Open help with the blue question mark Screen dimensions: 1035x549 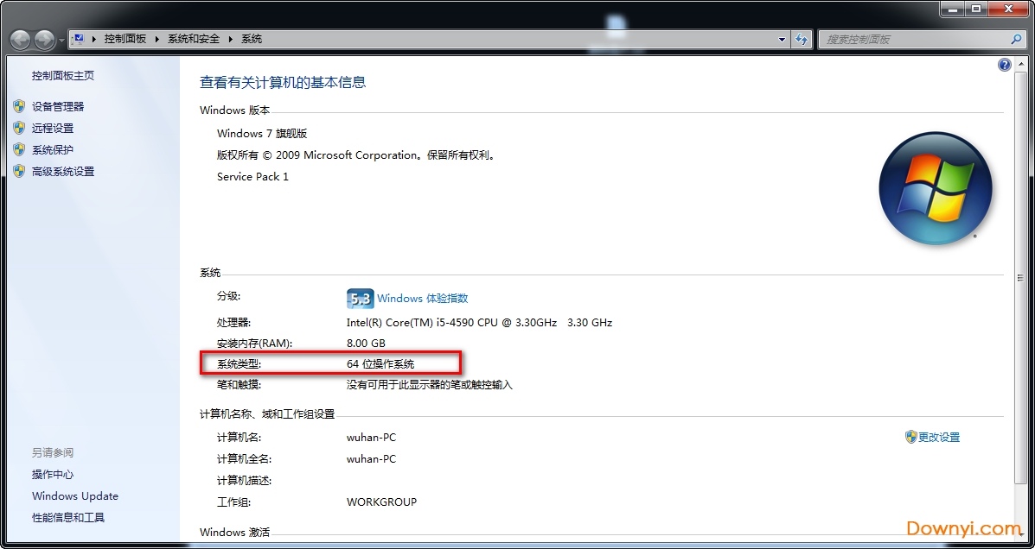tap(1005, 65)
